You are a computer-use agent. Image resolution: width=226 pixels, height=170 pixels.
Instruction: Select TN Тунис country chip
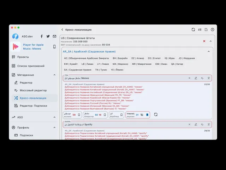101,70
